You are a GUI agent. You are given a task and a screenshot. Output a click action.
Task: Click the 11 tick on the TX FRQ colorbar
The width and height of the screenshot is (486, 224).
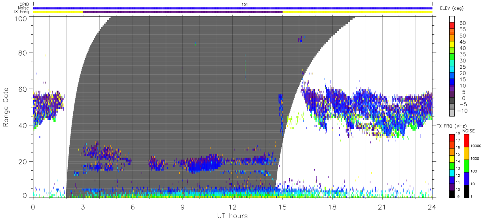pyautogui.click(x=458, y=183)
